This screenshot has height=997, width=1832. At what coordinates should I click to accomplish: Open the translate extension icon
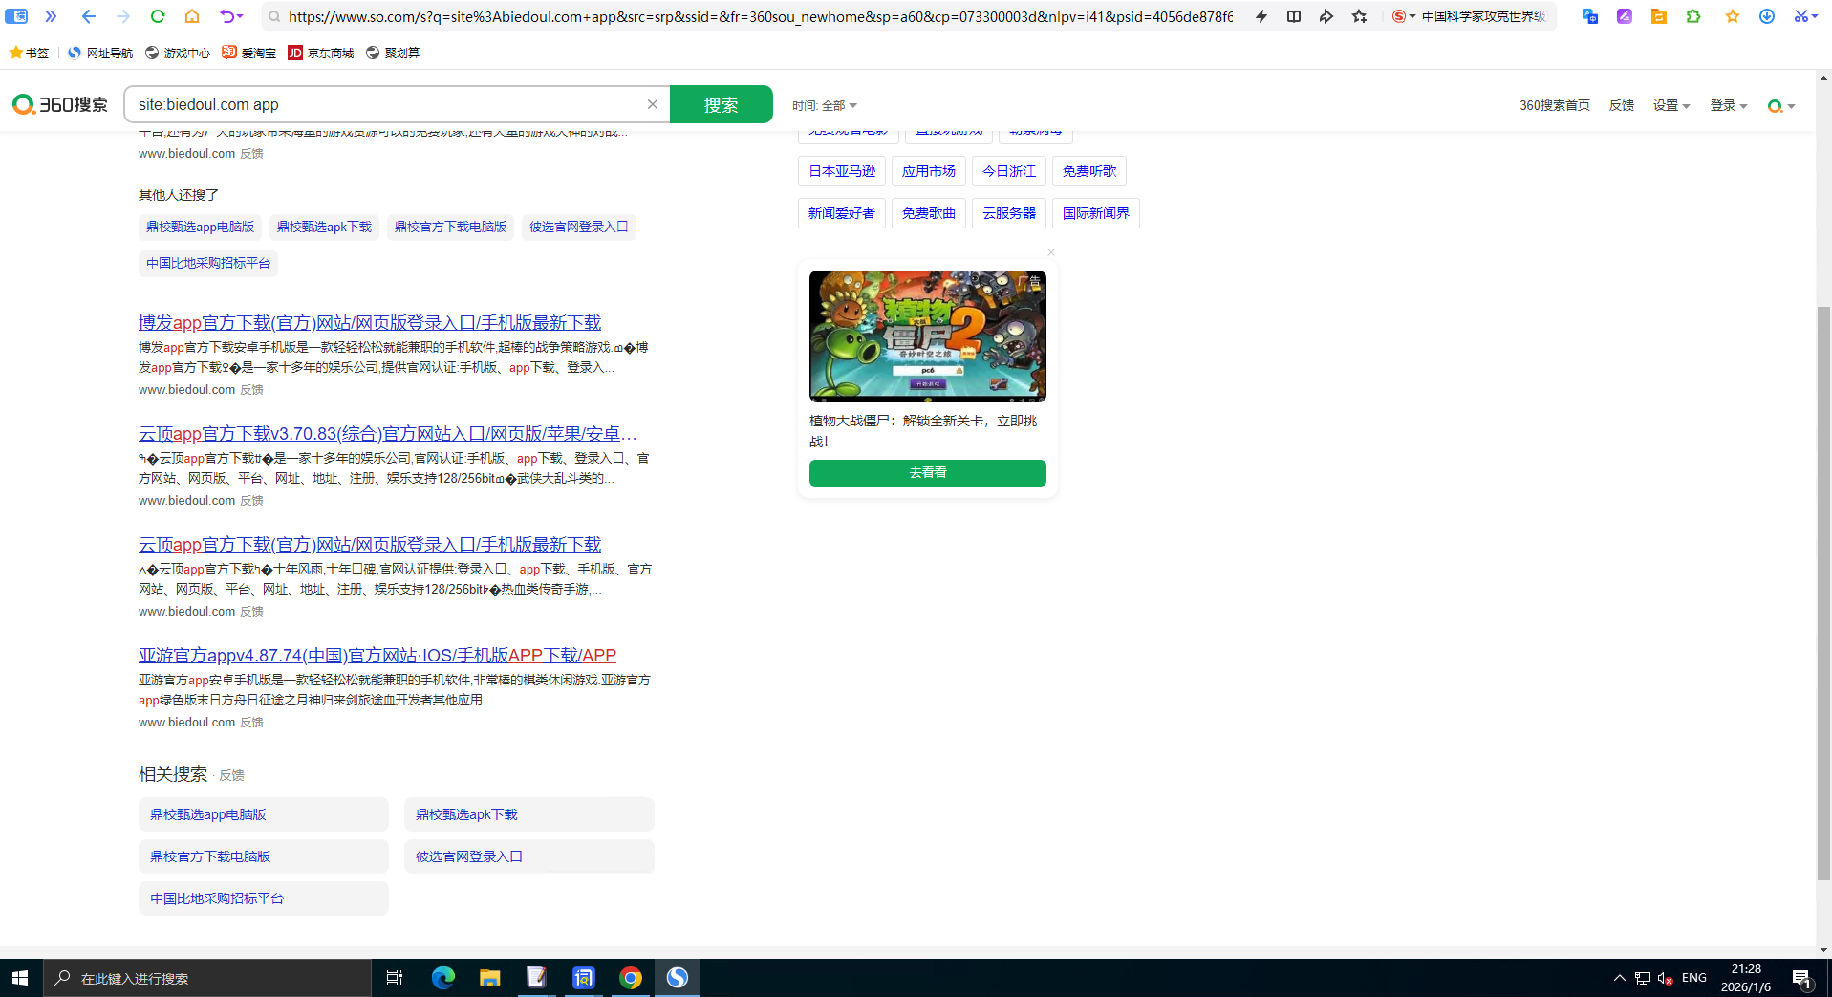click(x=1589, y=16)
